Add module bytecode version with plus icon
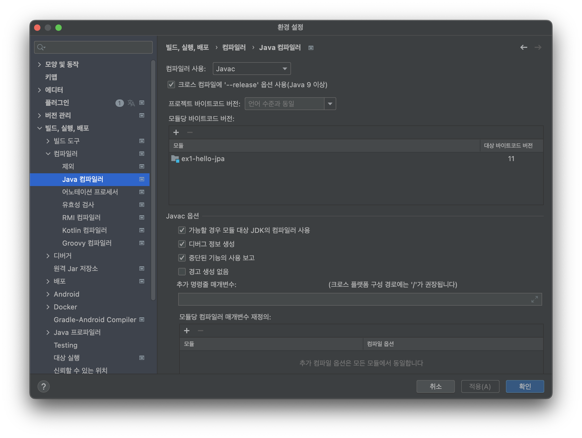Viewport: 582px width, 438px height. 176,132
